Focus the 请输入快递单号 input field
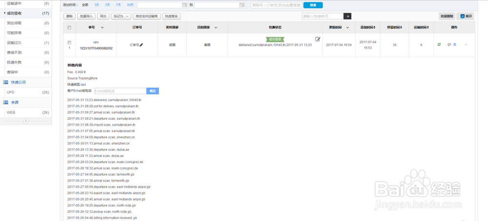 [323, 17]
